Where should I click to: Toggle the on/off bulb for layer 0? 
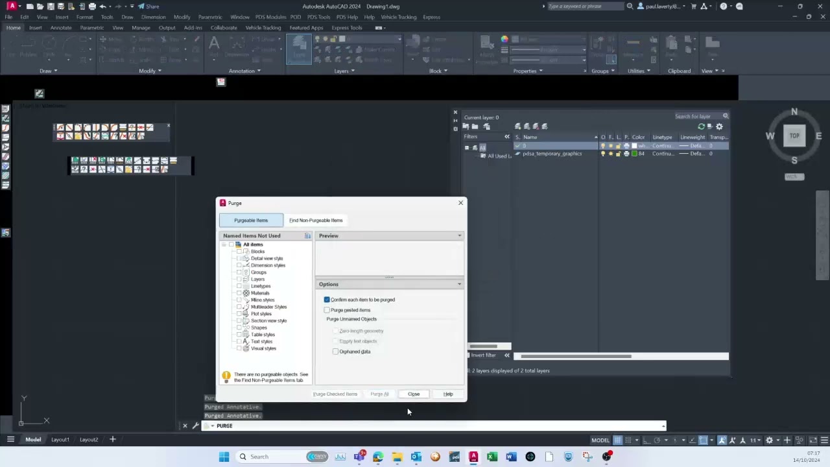[x=603, y=146]
